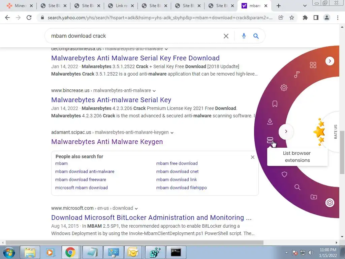The image size is (345, 259).
Task: Clear the search box with X
Action: click(x=226, y=36)
